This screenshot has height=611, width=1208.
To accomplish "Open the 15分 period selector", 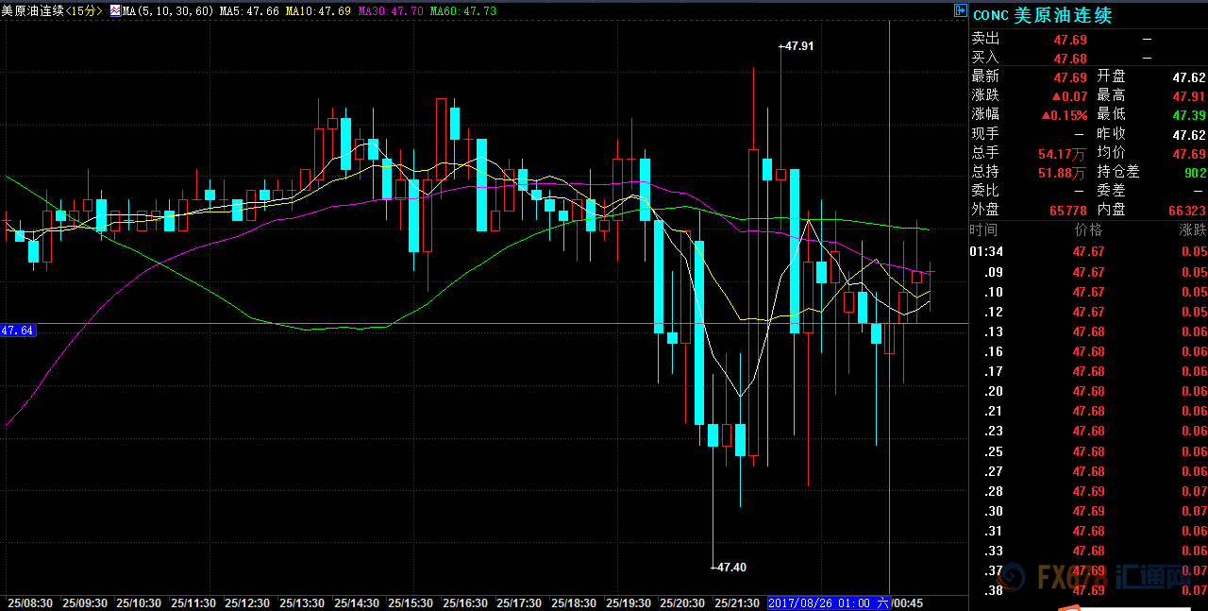I will pos(84,11).
